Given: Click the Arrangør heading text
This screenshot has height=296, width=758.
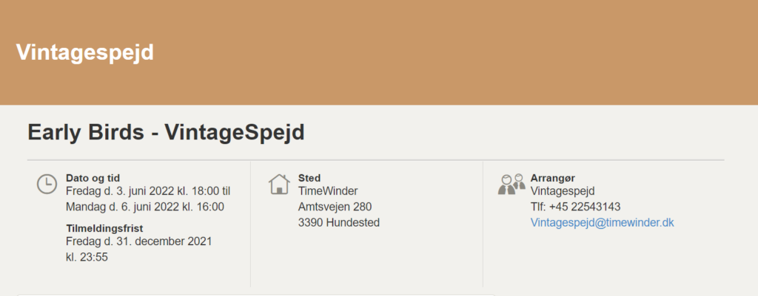Looking at the screenshot, I should point(552,178).
